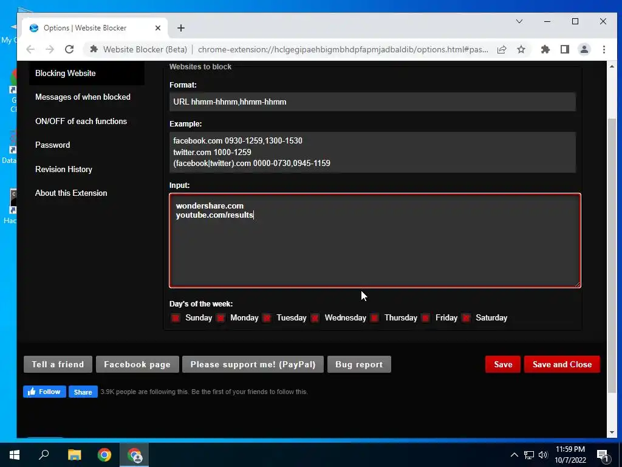Open ON/OFF of each functions section
The height and width of the screenshot is (467, 622).
pos(81,121)
